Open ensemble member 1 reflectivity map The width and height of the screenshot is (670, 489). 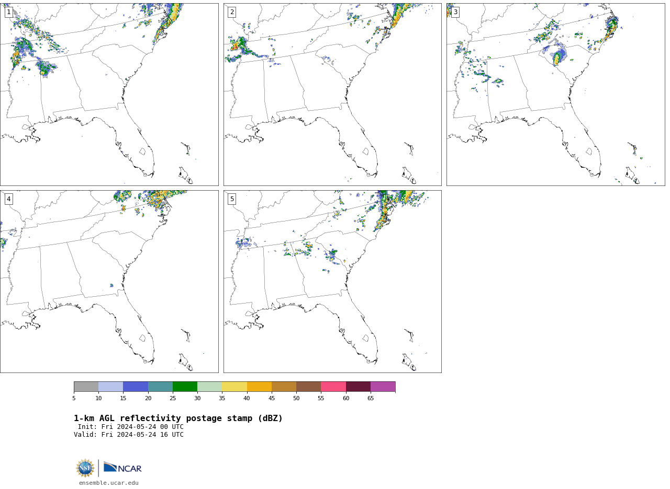109,95
